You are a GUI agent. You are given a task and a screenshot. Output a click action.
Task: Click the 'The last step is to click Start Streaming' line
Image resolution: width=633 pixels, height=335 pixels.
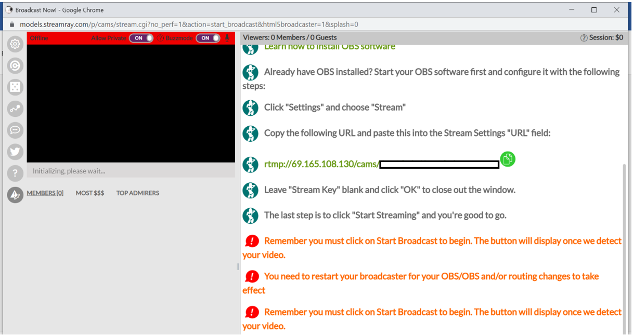(x=385, y=215)
